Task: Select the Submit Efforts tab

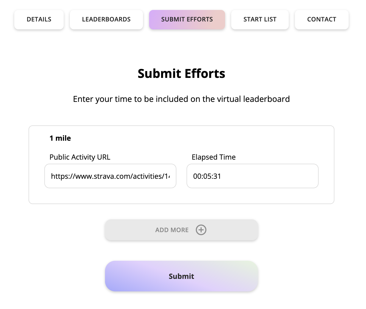Action: coord(187,19)
